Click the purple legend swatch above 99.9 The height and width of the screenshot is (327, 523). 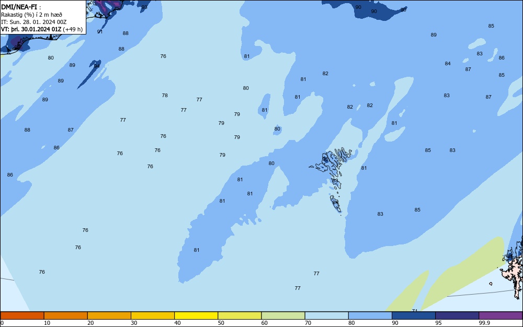tap(501, 316)
